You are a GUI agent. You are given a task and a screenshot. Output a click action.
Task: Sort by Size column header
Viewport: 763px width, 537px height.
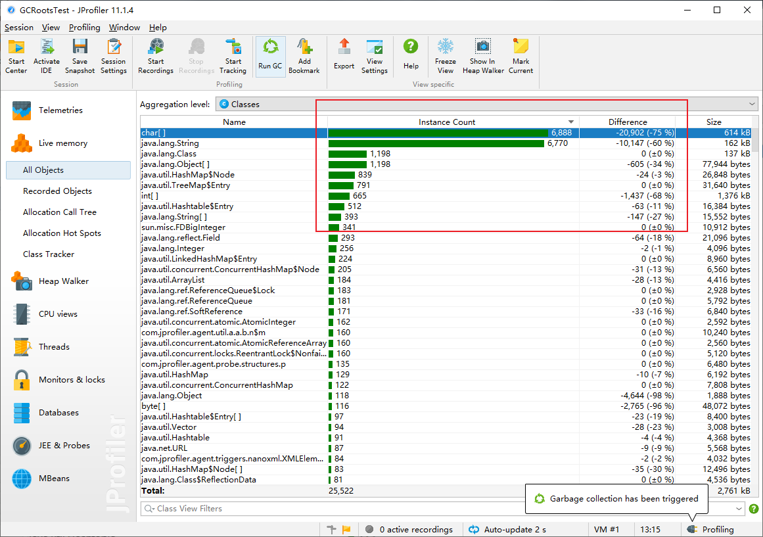point(714,122)
